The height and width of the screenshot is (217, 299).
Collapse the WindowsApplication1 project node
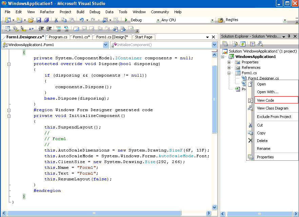pos(222,57)
